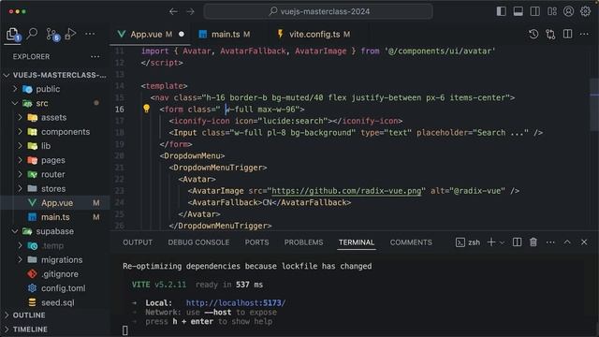599x337 pixels.
Task: Switch to the App.vue editor tab
Action: pos(150,35)
